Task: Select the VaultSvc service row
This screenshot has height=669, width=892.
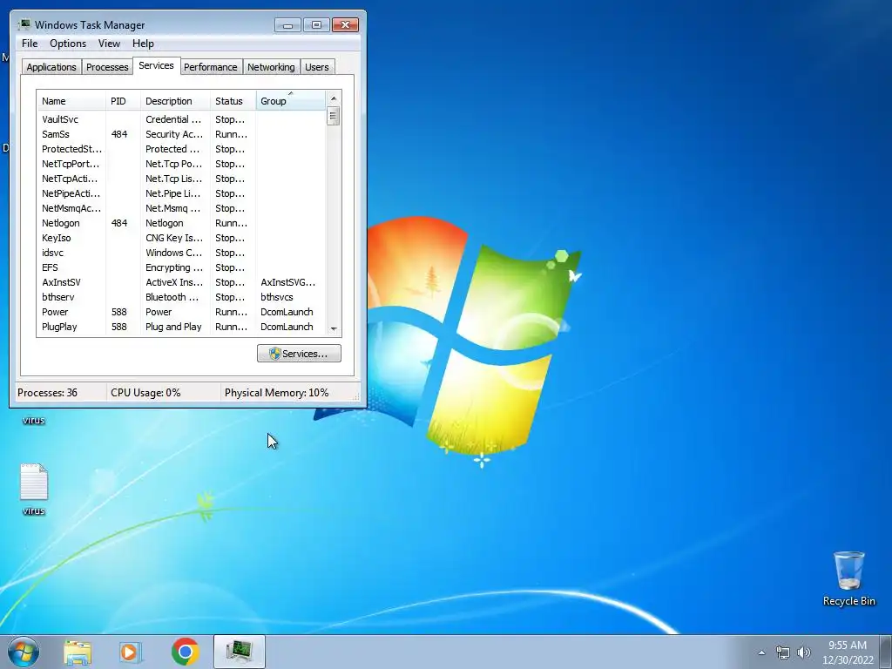Action: point(181,119)
